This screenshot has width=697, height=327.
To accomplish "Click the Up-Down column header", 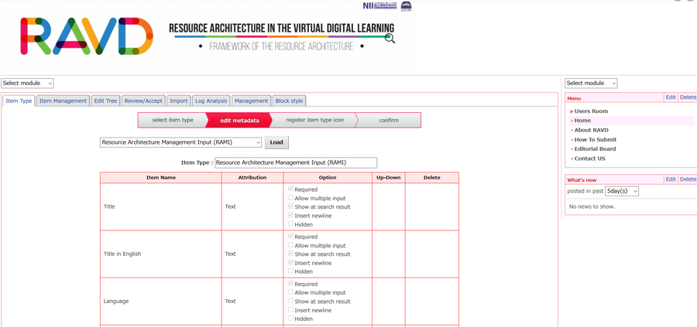I will coord(389,178).
